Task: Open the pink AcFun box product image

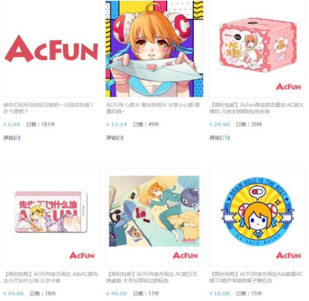Action: click(257, 49)
